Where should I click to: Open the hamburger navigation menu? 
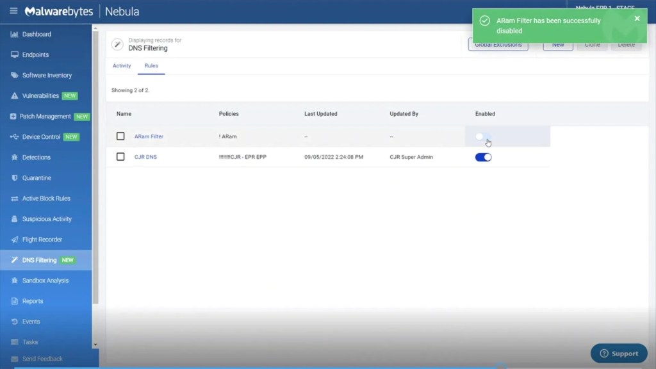point(13,11)
